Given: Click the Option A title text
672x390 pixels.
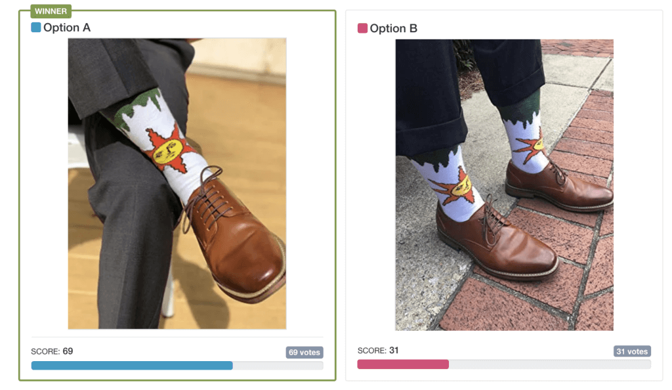Looking at the screenshot, I should [x=67, y=28].
